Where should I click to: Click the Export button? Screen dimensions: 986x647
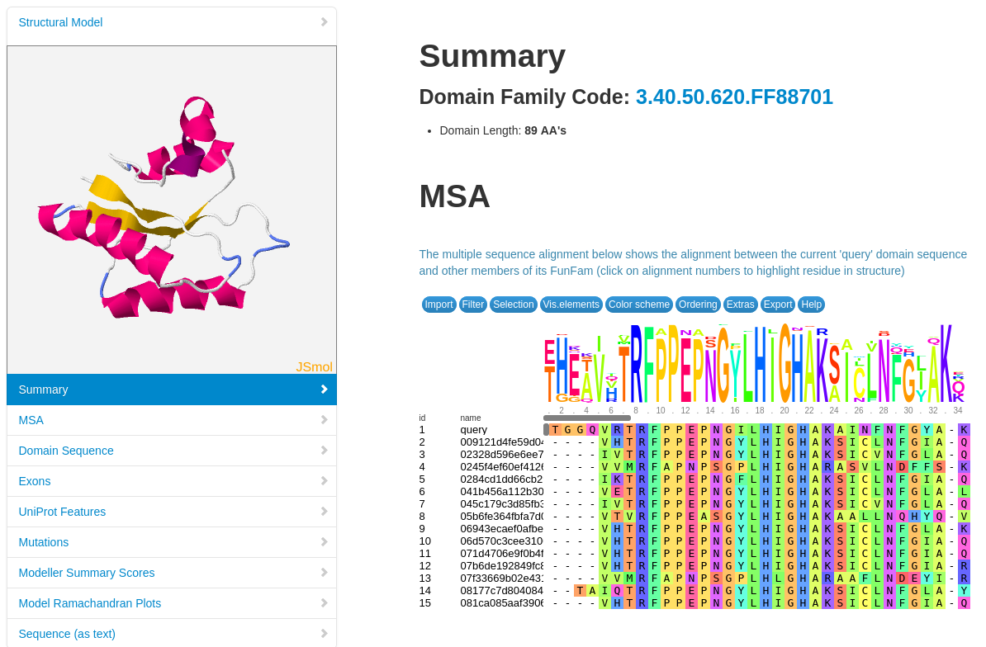coord(777,305)
